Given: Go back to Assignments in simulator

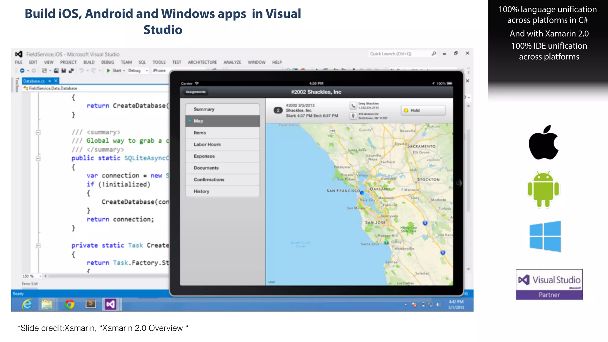Looking at the screenshot, I should 195,92.
